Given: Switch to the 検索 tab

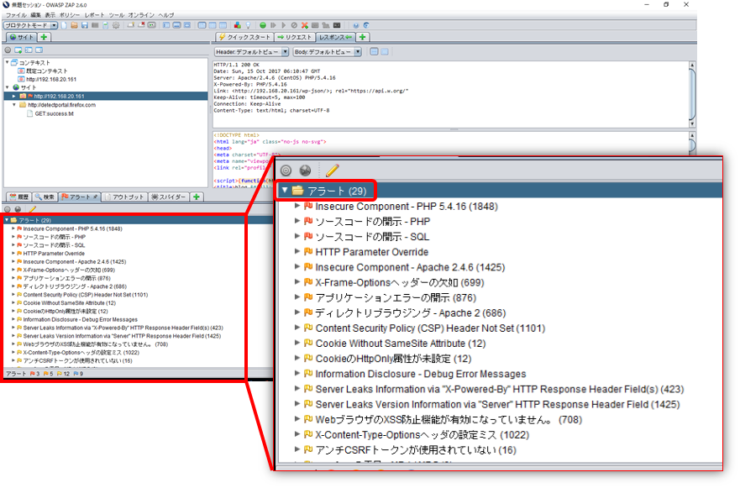Looking at the screenshot, I should (45, 197).
